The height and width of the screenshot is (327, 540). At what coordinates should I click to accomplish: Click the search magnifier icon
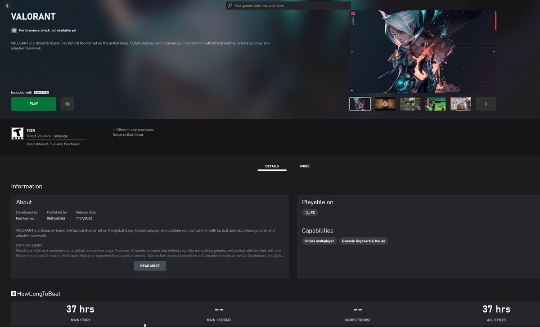coord(230,6)
